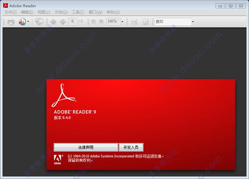
Task: Click the collaborate/share document icon
Action: pyautogui.click(x=22, y=21)
